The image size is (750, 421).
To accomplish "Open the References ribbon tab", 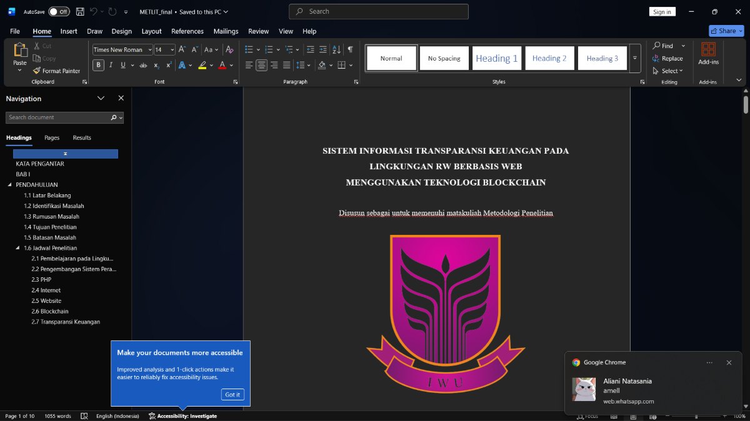I will (x=187, y=31).
